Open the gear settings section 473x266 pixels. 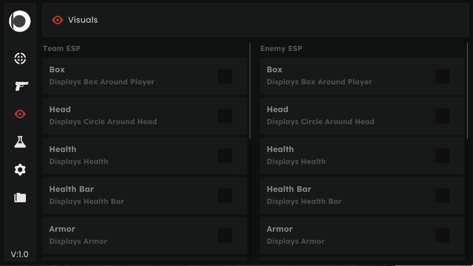point(20,170)
